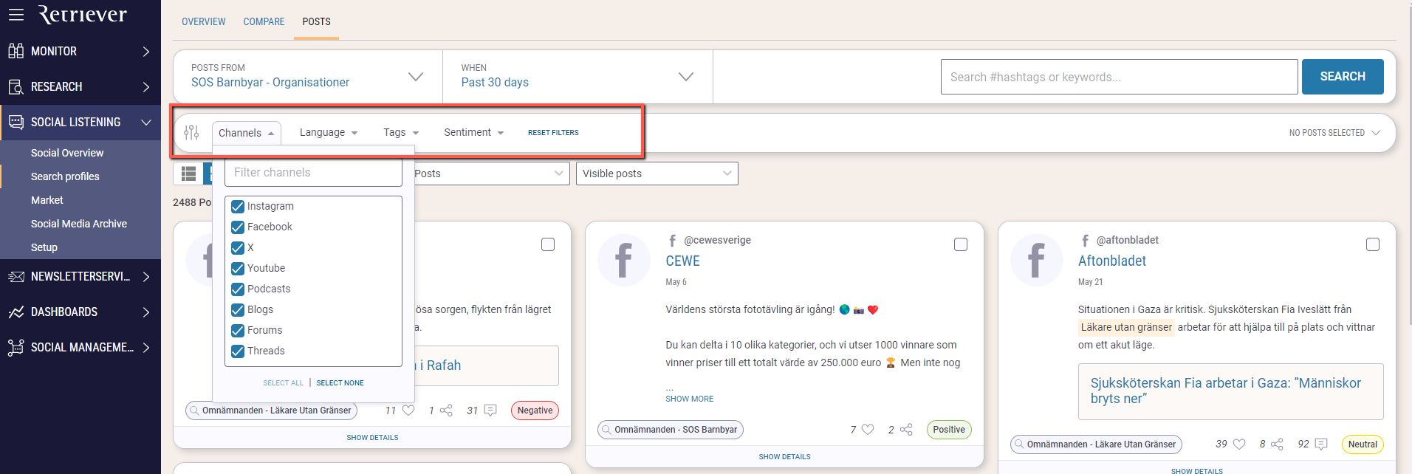This screenshot has height=474, width=1412.
Task: Uncheck the Blogs channel checkbox
Action: tap(238, 309)
